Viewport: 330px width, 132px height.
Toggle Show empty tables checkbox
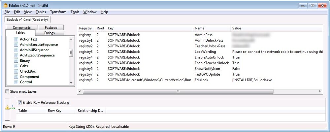tap(7, 92)
